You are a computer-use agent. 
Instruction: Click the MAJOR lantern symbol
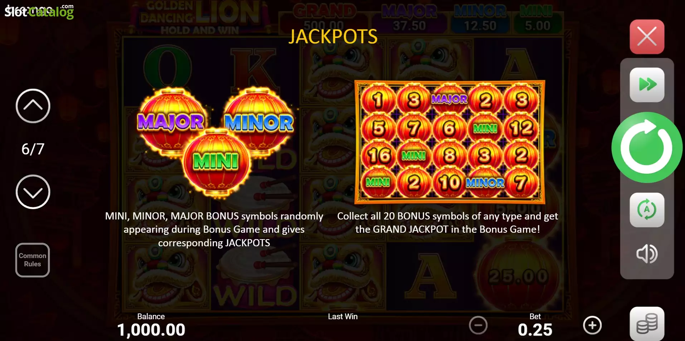pos(171,122)
